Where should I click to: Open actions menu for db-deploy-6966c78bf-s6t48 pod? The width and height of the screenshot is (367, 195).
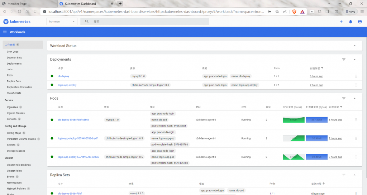pos(356,120)
